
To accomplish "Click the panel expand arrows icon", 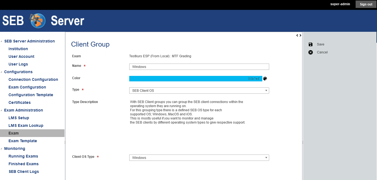I will (x=299, y=35).
